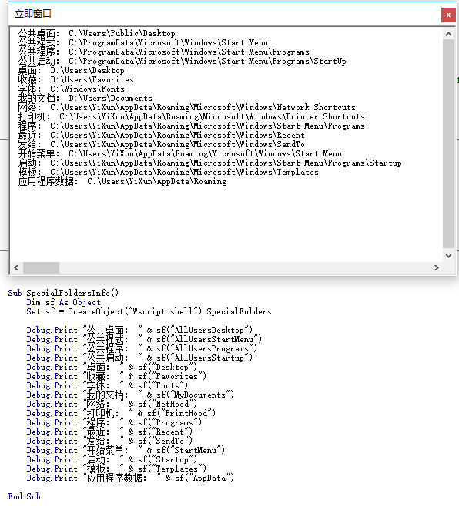
Task: Click the vertical scrollbar down arrow
Action: (x=448, y=256)
